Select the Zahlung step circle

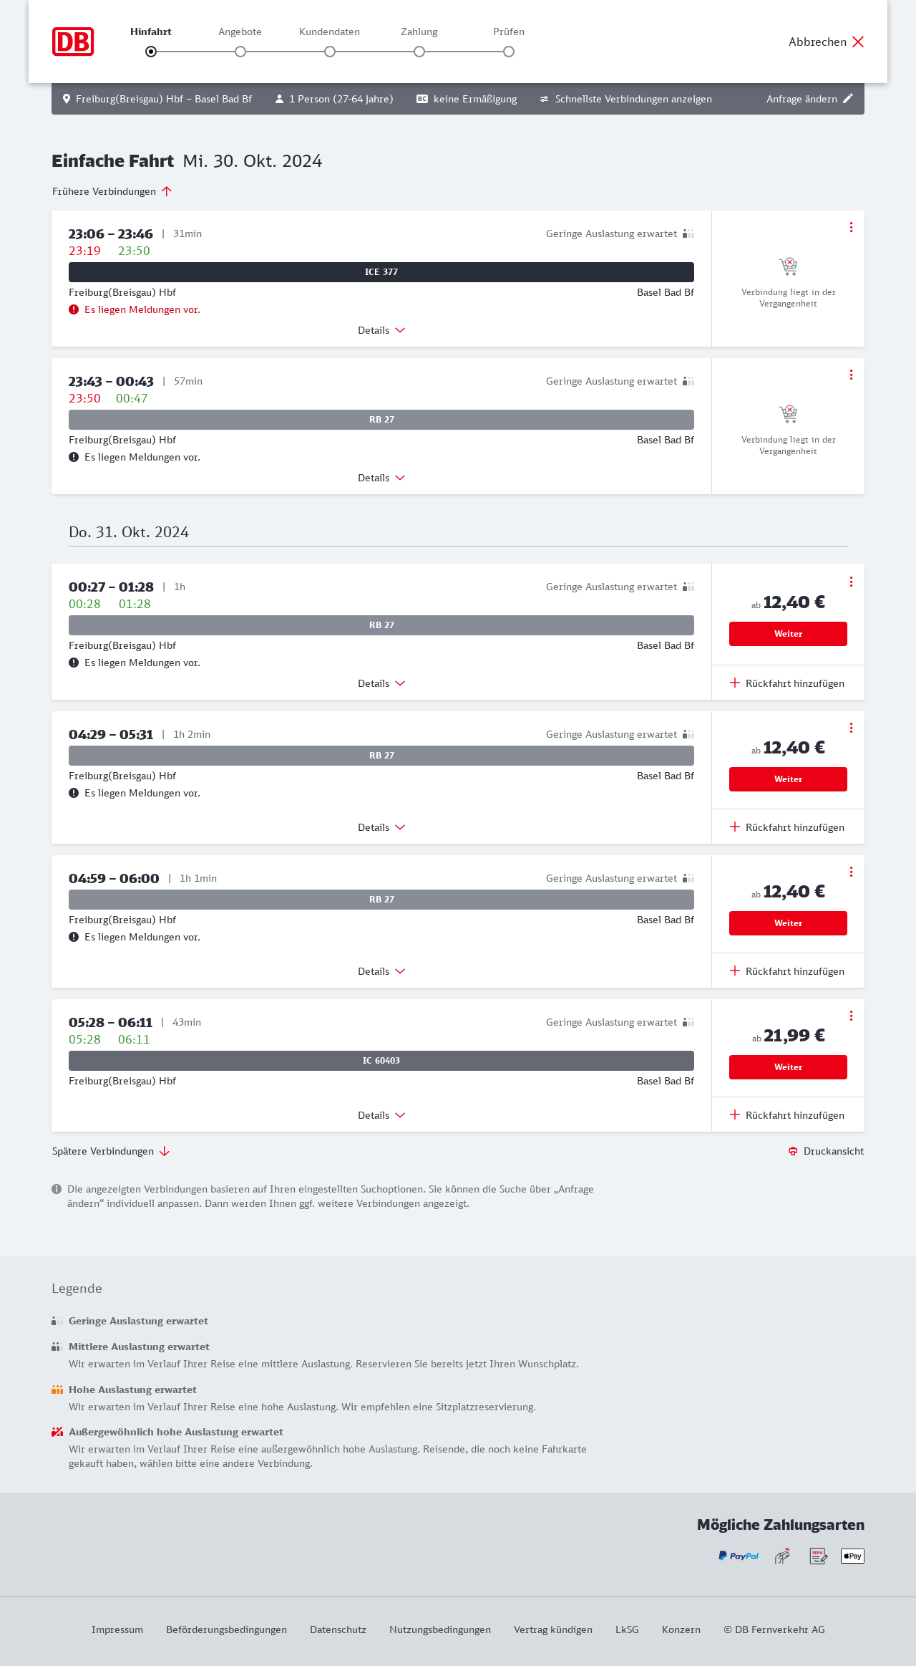point(419,52)
